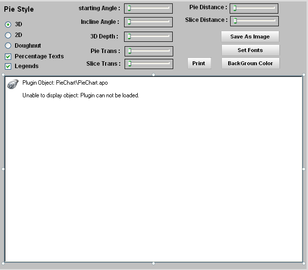Click the Slice Trans slider track
This screenshot has height=270, width=308.
coord(149,64)
